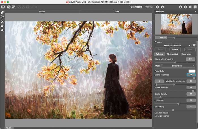Click the Run processing play button

coord(157,6)
